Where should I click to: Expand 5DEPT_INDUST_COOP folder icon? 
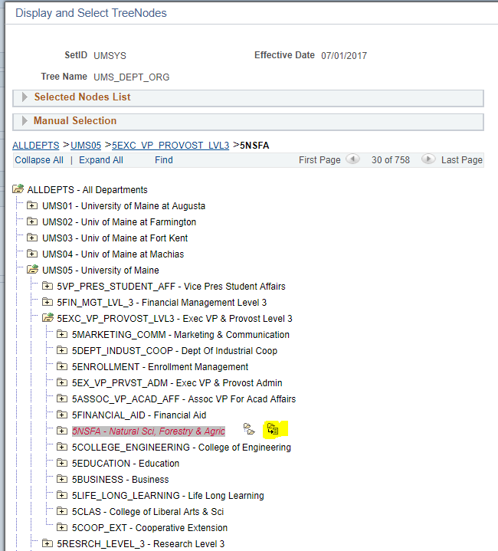[x=62, y=350]
